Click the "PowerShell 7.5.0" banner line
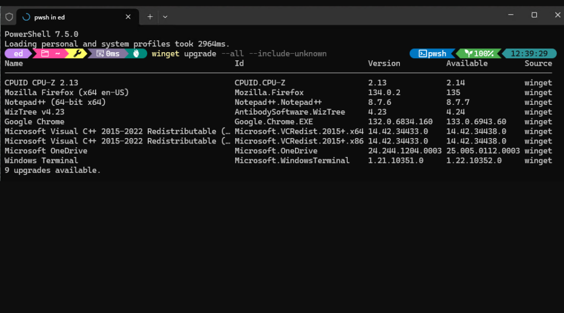The height and width of the screenshot is (313, 564). click(x=41, y=34)
